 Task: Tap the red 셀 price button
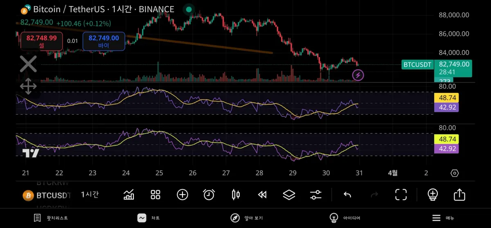(x=42, y=41)
